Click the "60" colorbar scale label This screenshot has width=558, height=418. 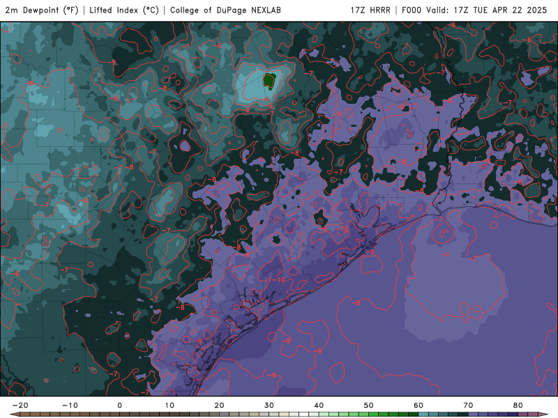click(x=418, y=405)
